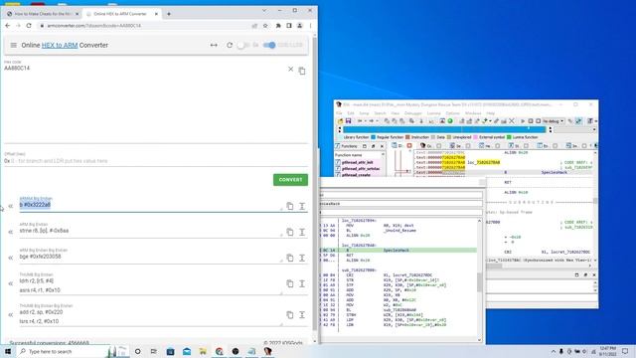Expand height of ARM64 Big Endian result
Viewport: 636px width, 358px height.
302,206
